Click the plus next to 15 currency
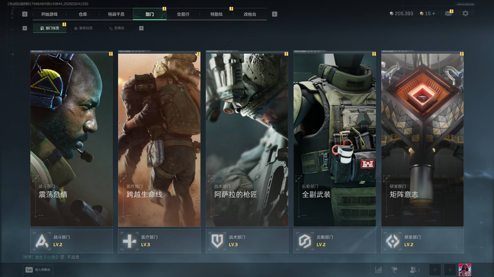The height and width of the screenshot is (277, 494). coord(434,14)
